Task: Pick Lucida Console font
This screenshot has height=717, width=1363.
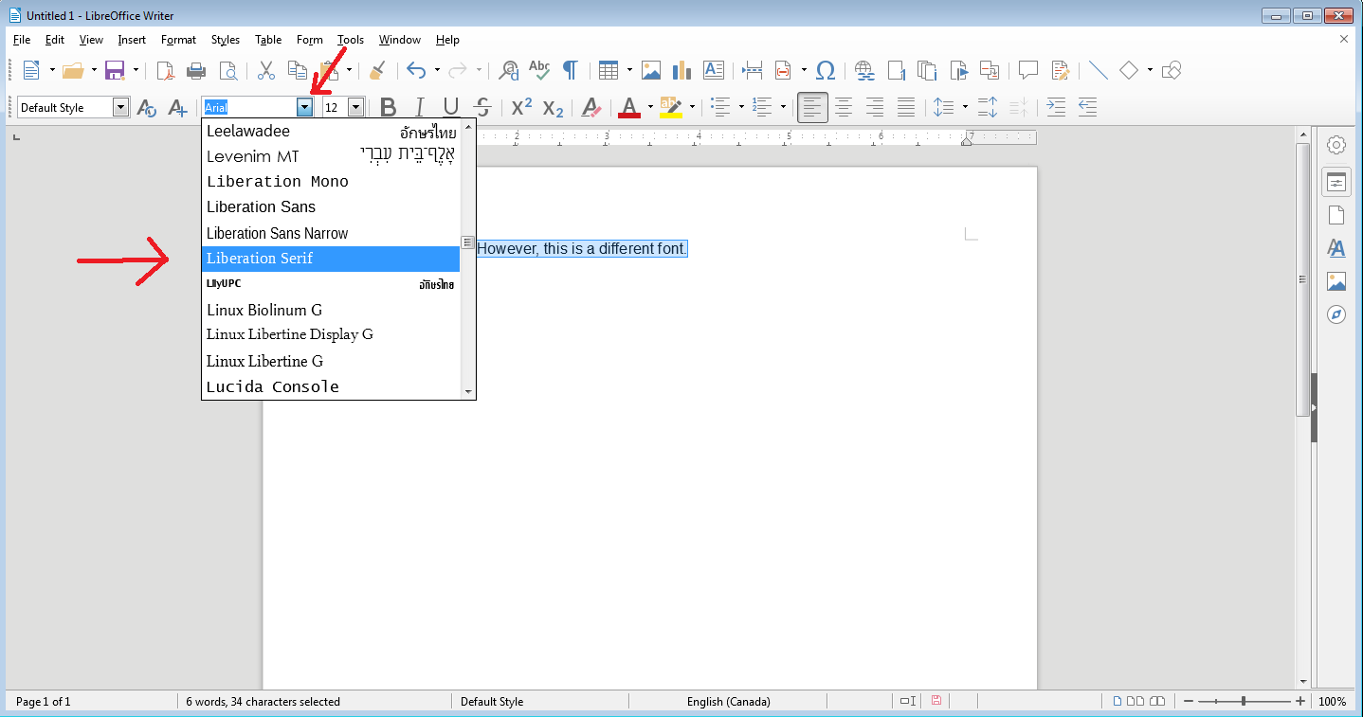Action: [331, 386]
